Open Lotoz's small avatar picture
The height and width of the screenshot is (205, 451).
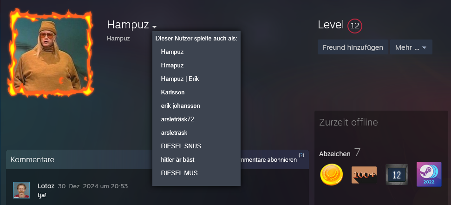click(21, 190)
